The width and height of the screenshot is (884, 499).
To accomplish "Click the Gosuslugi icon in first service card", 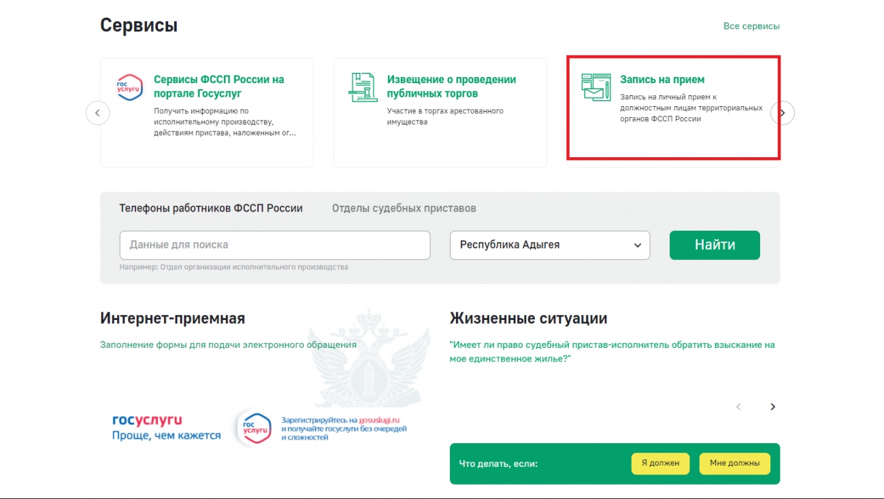I will (129, 88).
